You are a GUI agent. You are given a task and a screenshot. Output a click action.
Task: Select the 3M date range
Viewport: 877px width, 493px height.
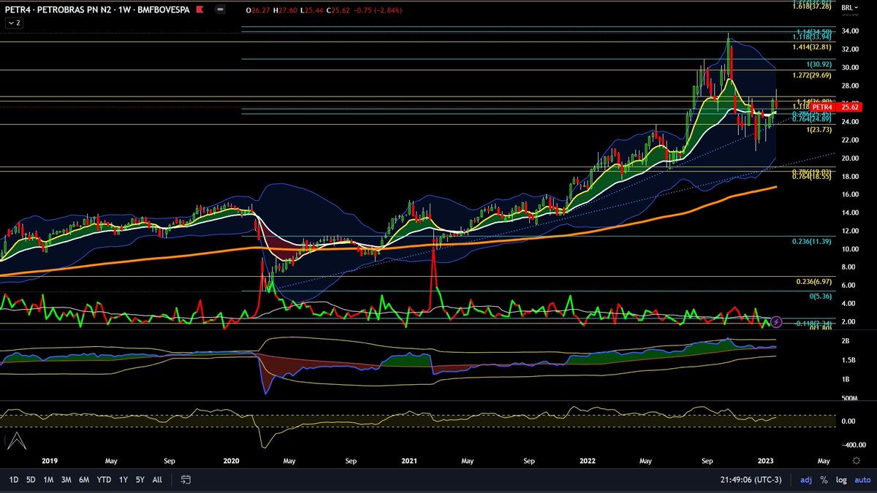[x=66, y=480]
